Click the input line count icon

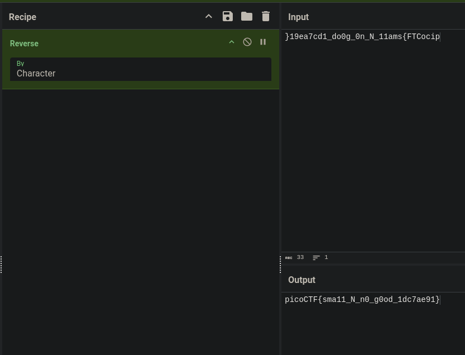coord(316,258)
